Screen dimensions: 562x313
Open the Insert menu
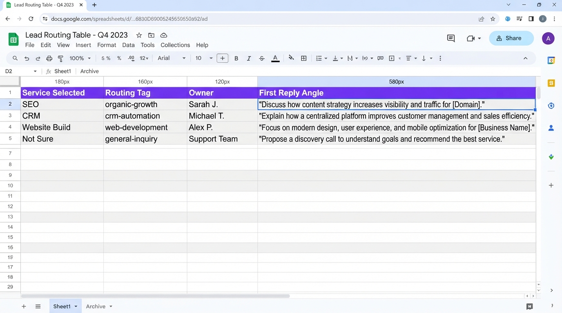(x=83, y=45)
